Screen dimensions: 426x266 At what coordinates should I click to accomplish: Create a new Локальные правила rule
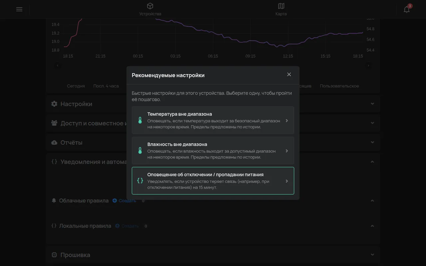[127, 226]
